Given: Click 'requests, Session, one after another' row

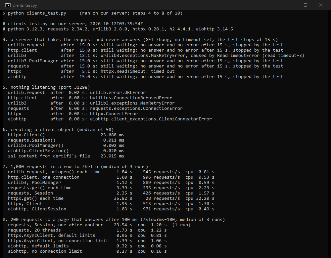Looking at the screenshot, I should [99, 225].
